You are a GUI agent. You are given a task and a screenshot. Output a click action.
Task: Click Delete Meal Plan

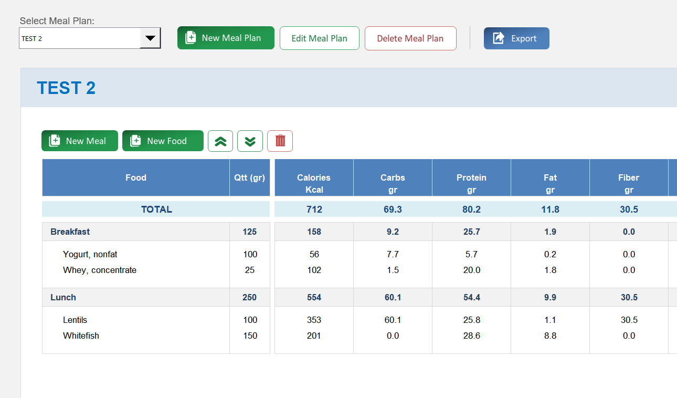tap(410, 38)
